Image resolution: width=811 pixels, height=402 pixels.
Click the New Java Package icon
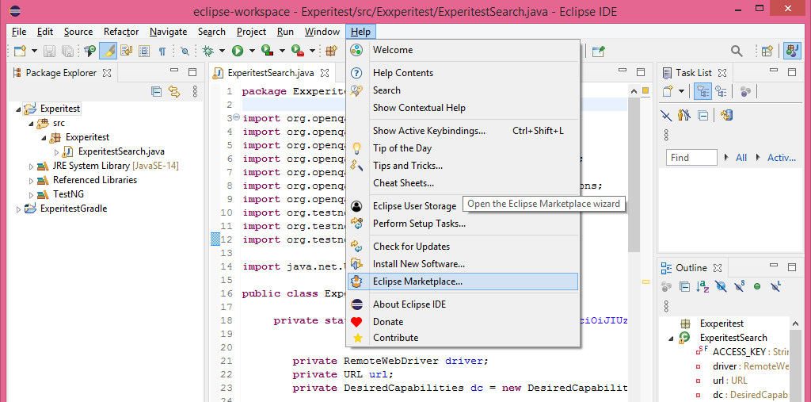pos(332,51)
